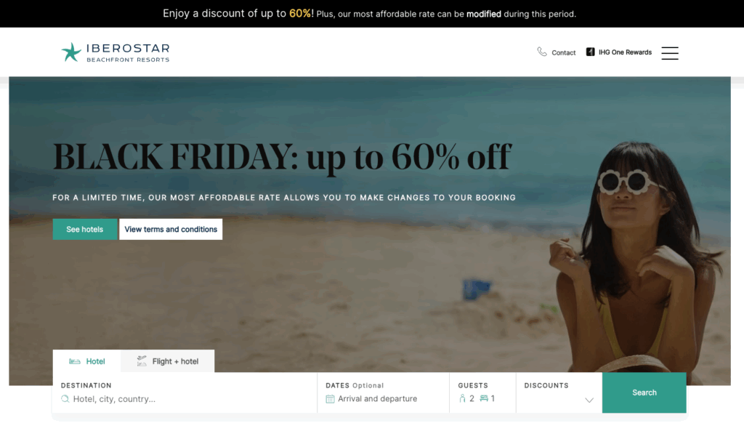Click View terms and conditions button
Viewport: 744px width, 431px height.
(171, 229)
